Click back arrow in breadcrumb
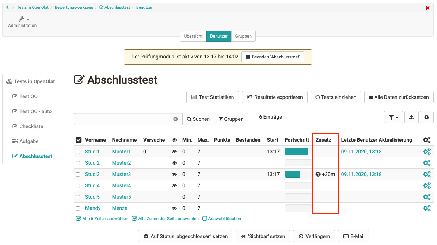Image resolution: width=437 pixels, height=245 pixels. [x=8, y=7]
